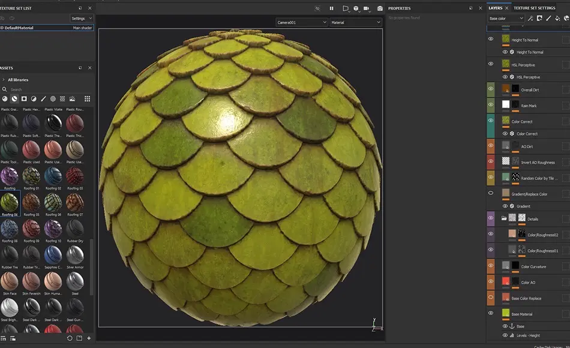Open Texture Set List Settings dropdown
The width and height of the screenshot is (570, 348).
(82, 18)
